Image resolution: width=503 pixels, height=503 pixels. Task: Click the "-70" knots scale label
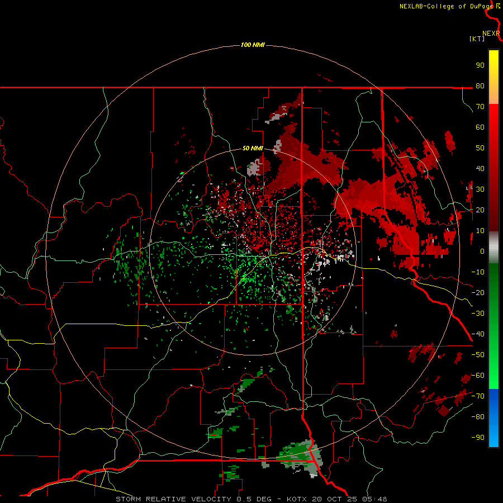click(478, 396)
